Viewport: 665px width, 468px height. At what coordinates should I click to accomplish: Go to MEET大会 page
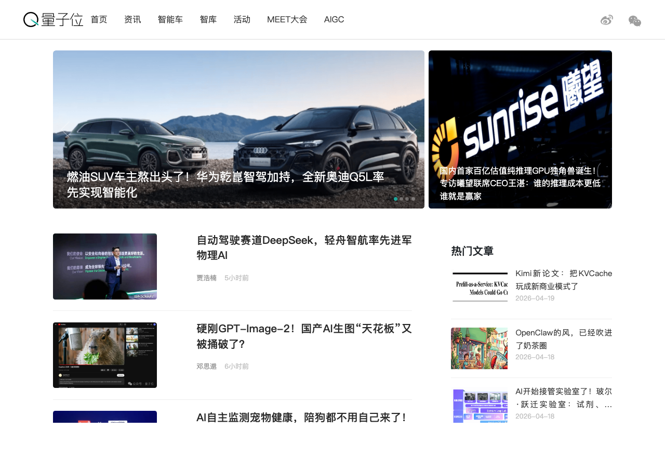coord(287,20)
